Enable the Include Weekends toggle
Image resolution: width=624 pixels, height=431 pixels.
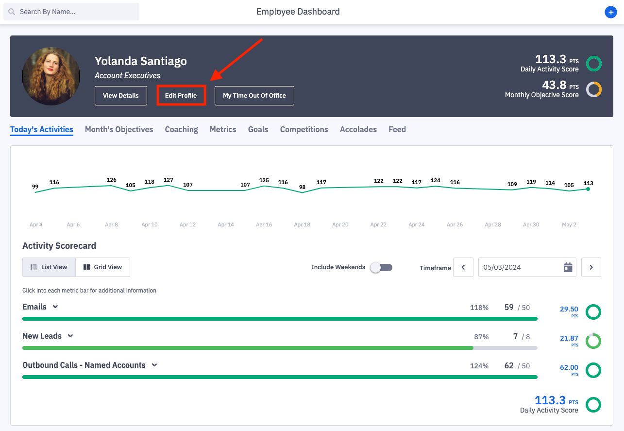pyautogui.click(x=381, y=267)
